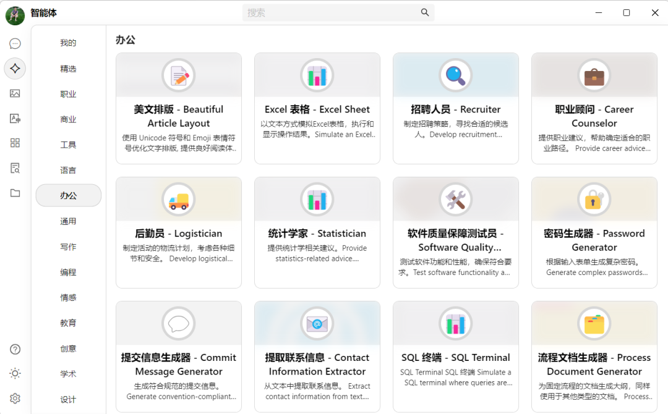Open the 流程文档生成器 Process Document Generator title

594,365
